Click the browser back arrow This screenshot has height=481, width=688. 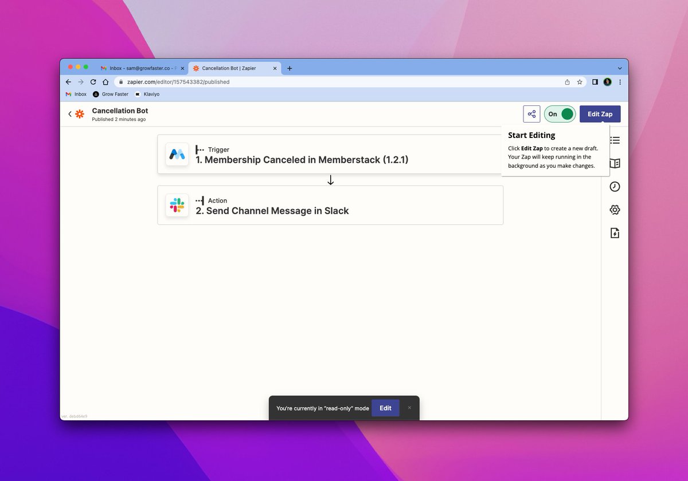point(68,82)
